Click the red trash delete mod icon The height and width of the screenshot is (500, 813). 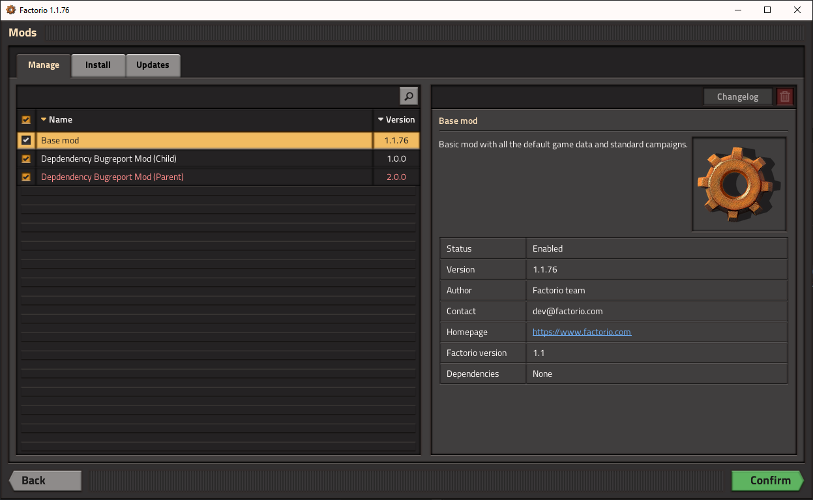coord(785,96)
